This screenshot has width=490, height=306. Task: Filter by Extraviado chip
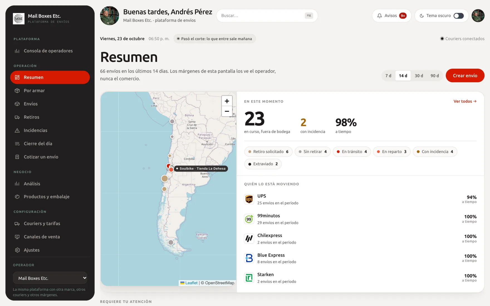[x=263, y=164]
